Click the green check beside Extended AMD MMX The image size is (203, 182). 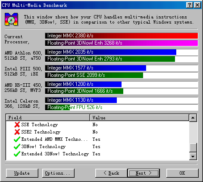17,139
